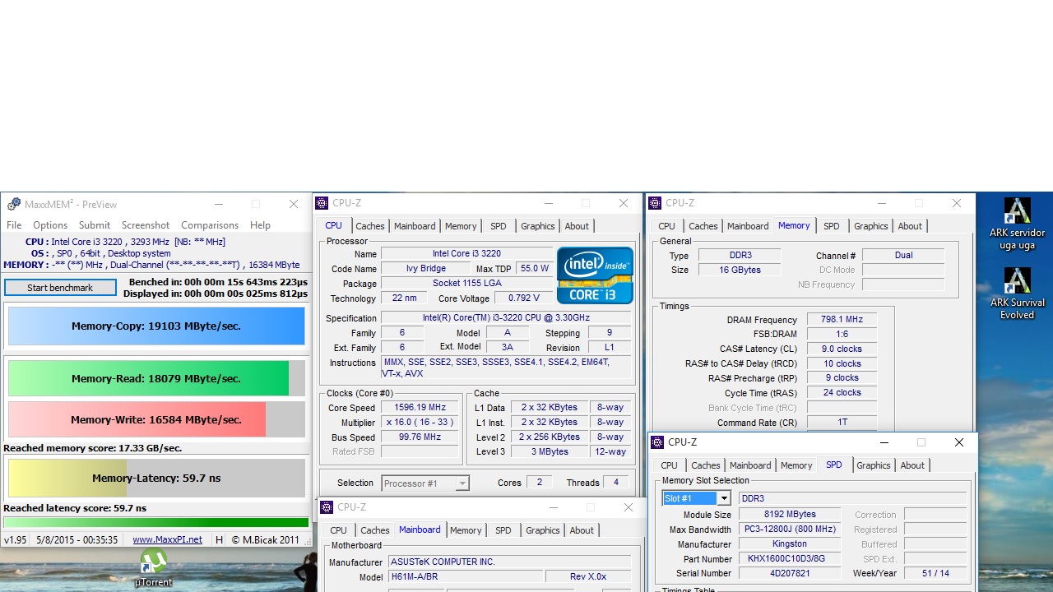Screen dimensions: 1053x592
Task: Select CPU tab in CPU-Z Memory window
Action: click(x=666, y=226)
